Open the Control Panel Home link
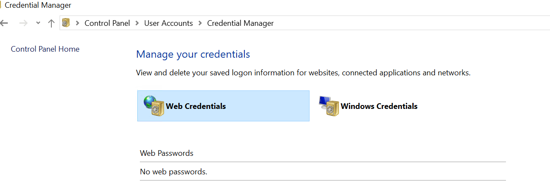The image size is (550, 195). coord(45,49)
